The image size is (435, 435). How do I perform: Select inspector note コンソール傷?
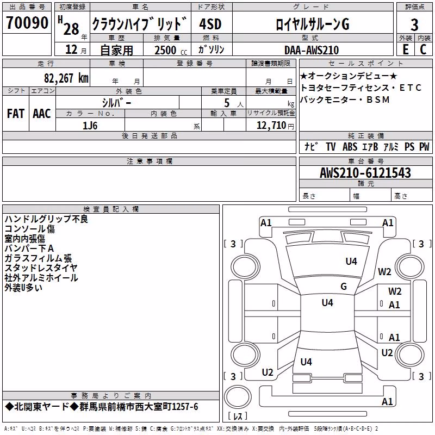[30, 229]
